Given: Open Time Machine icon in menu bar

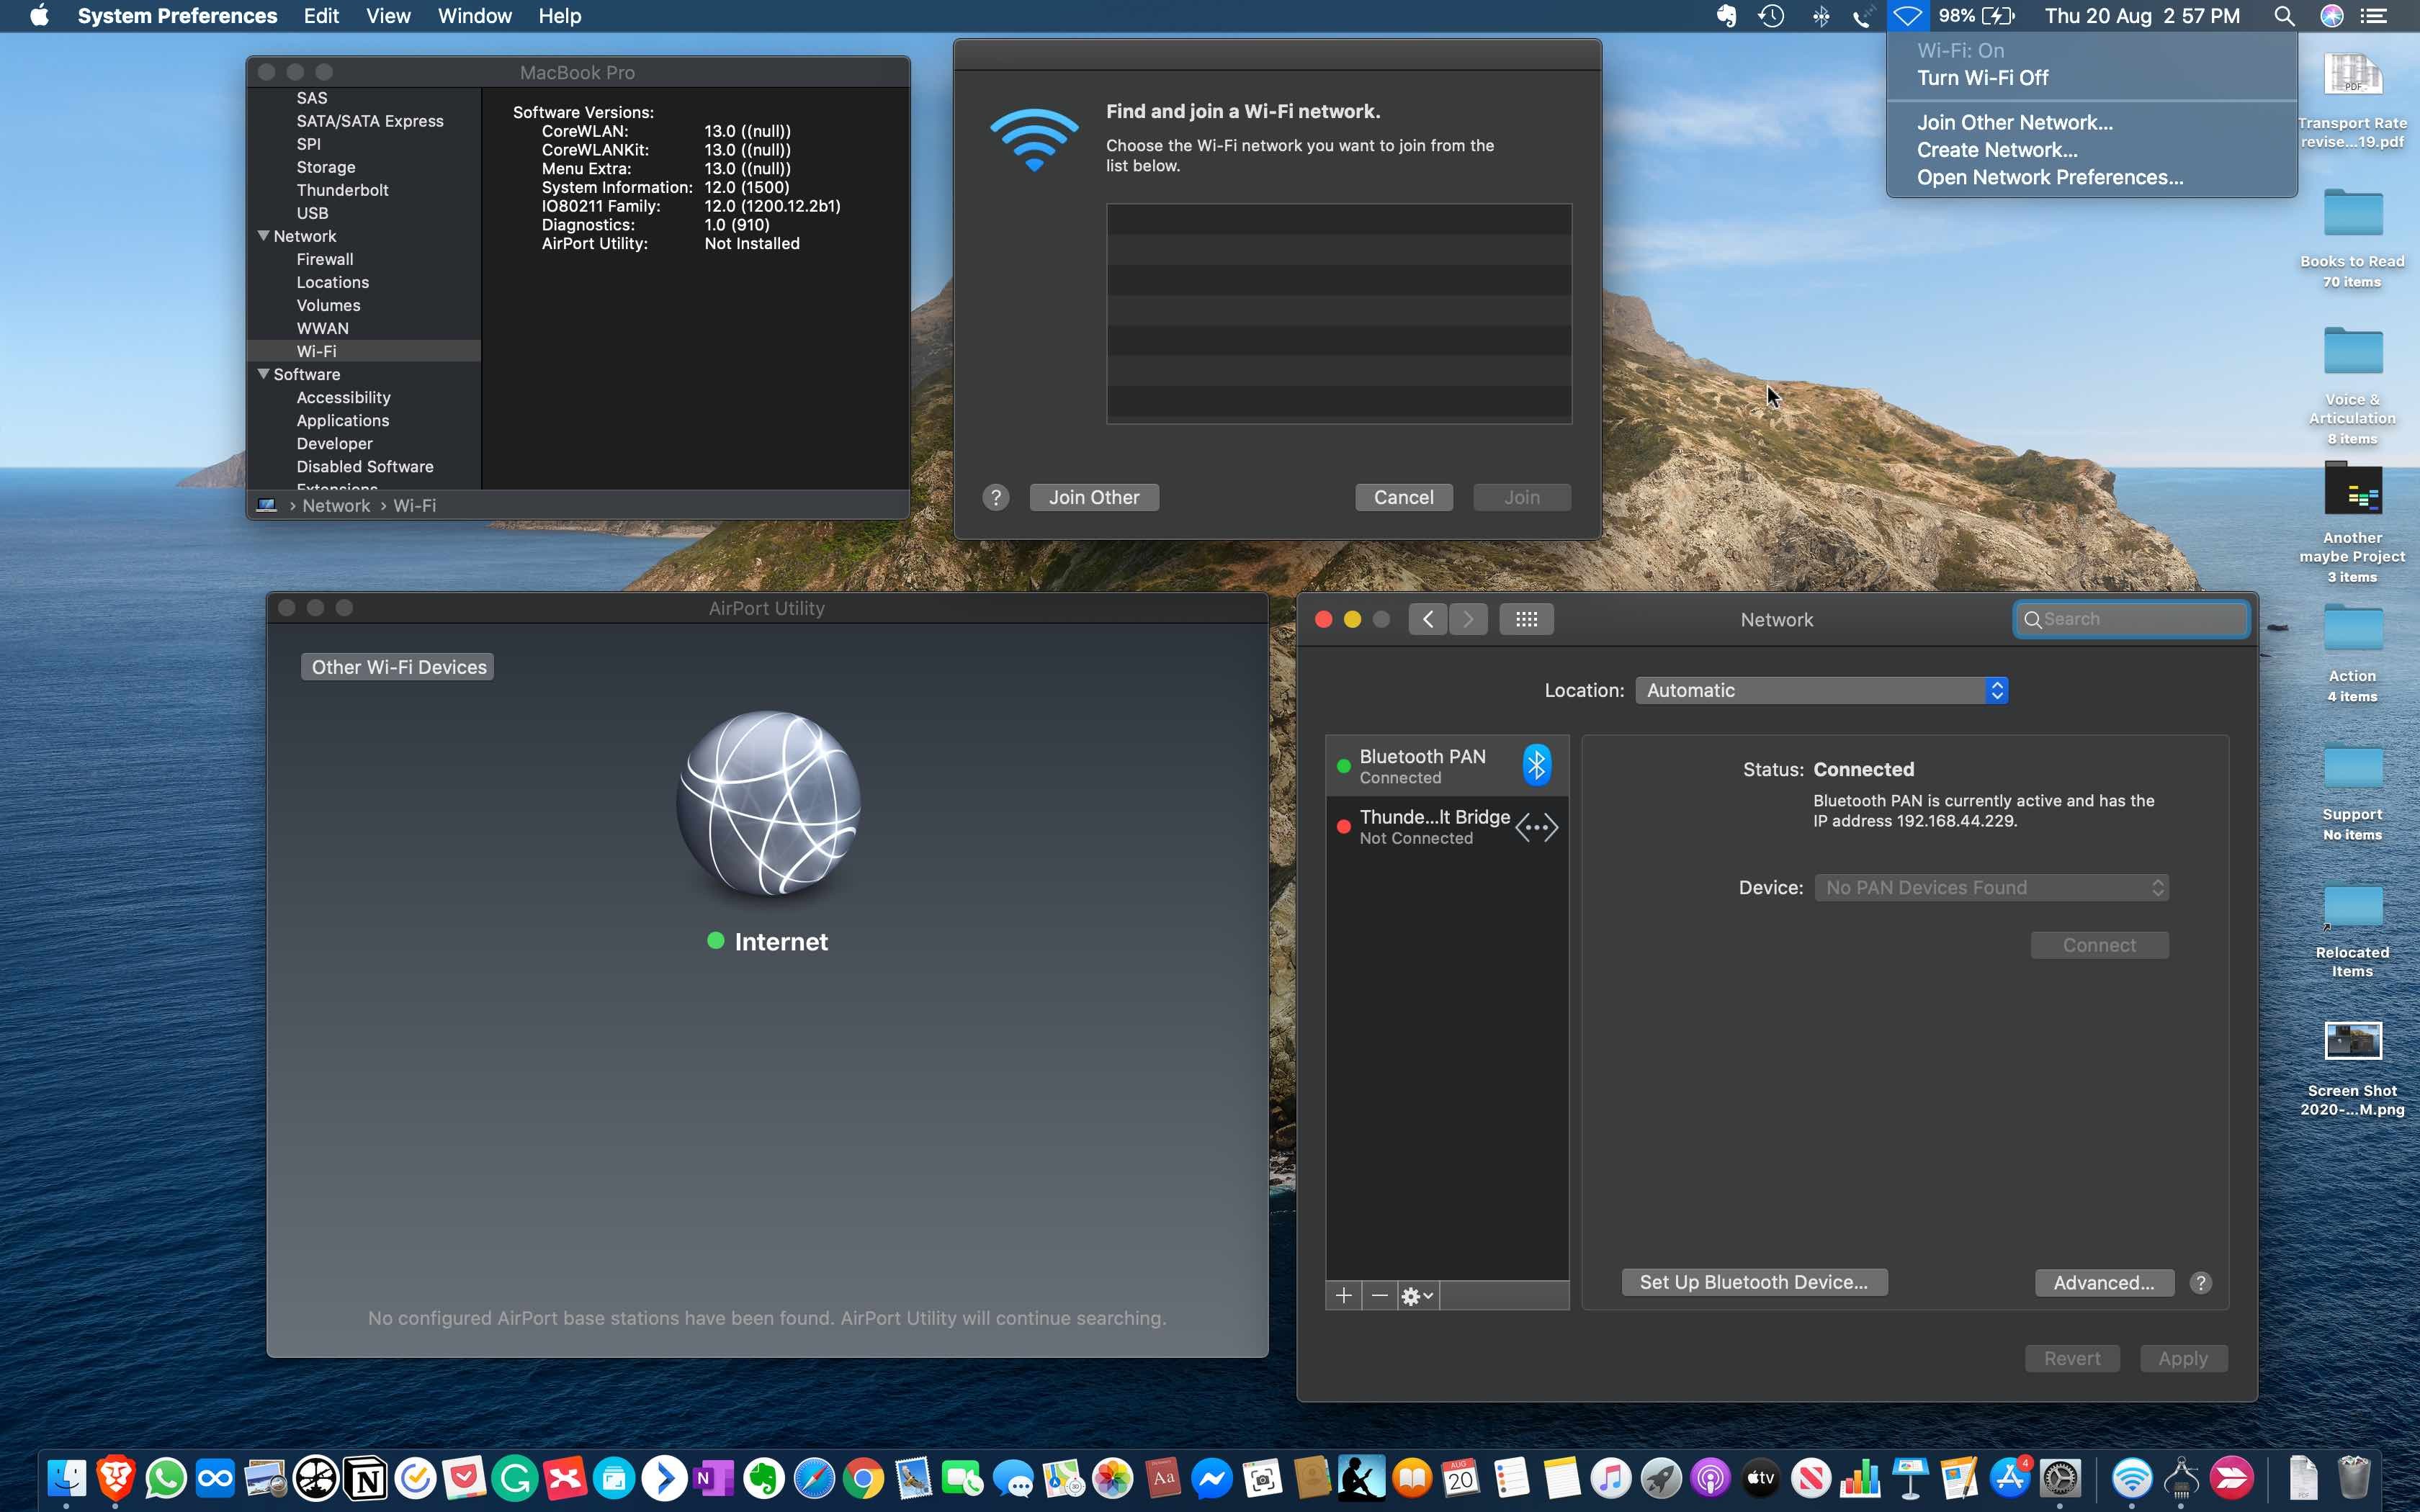Looking at the screenshot, I should (1771, 16).
